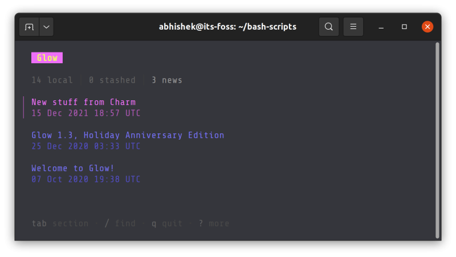Click the terminal vertical scrollbar
The width and height of the screenshot is (456, 257).
[x=437, y=140]
